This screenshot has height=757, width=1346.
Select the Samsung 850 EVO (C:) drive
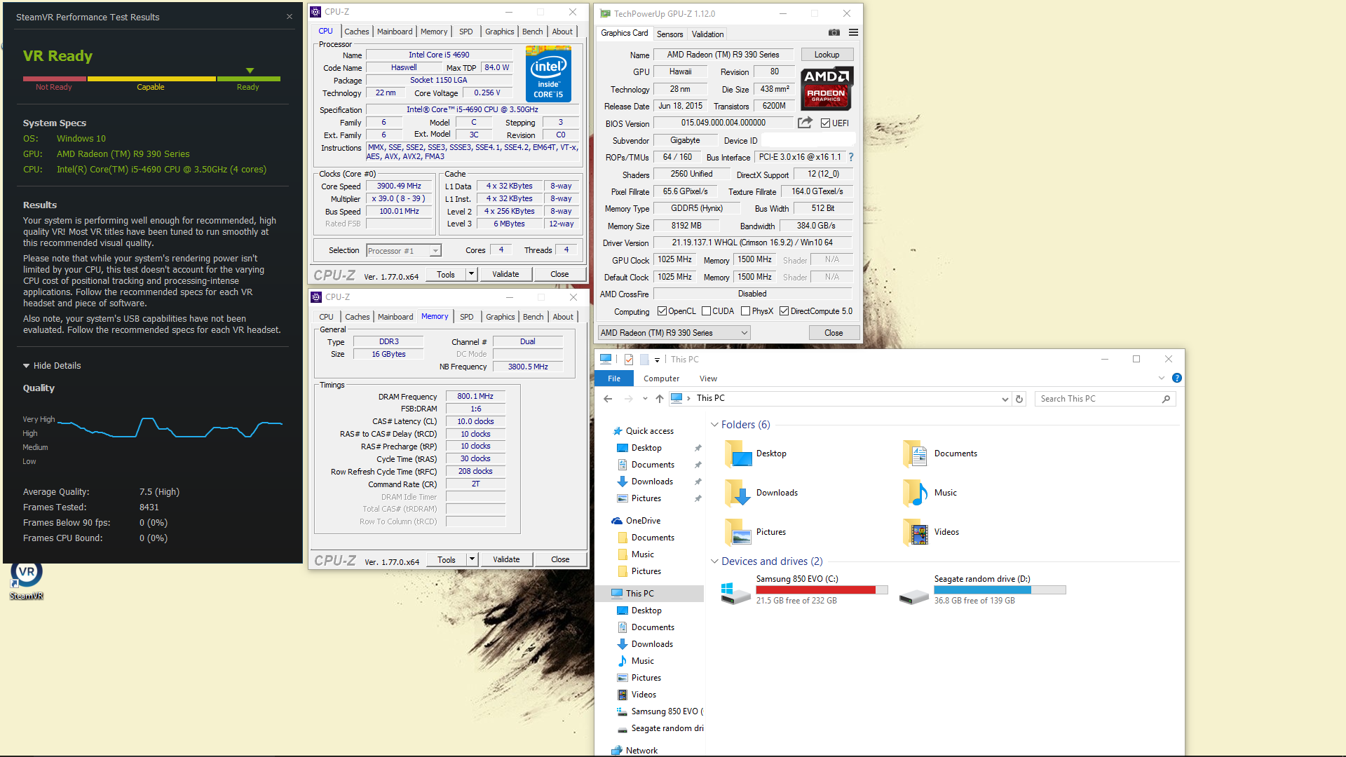[804, 589]
